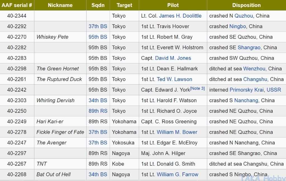Screen dimensions: 286x181
Task: Click the USSR link
Action: click(274, 90)
